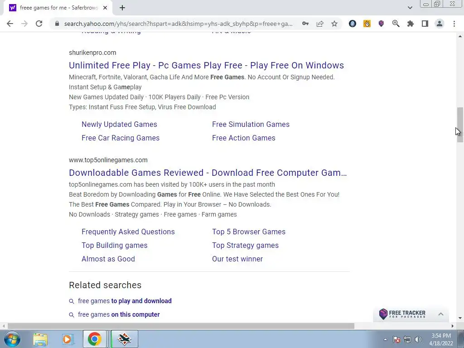Open the saved passwords key icon

[x=305, y=24]
